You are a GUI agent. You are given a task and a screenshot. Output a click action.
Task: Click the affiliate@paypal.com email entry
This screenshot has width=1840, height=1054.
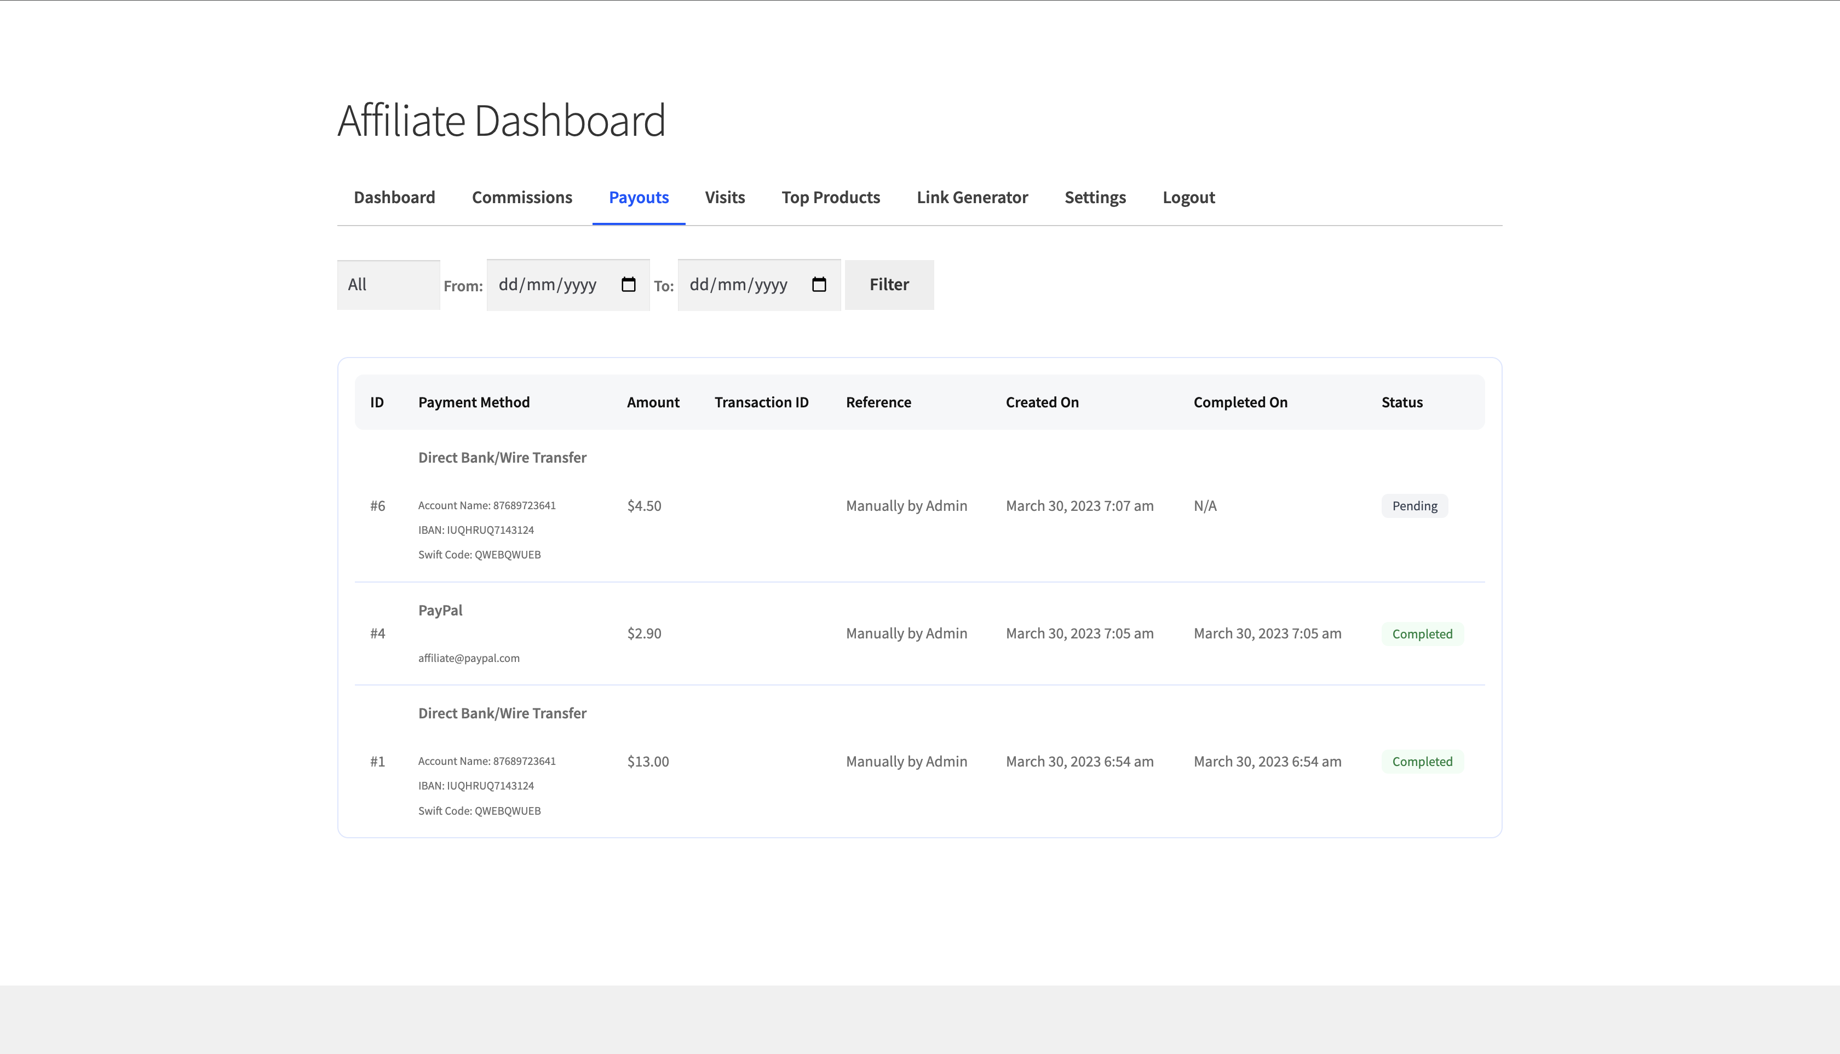[469, 657]
